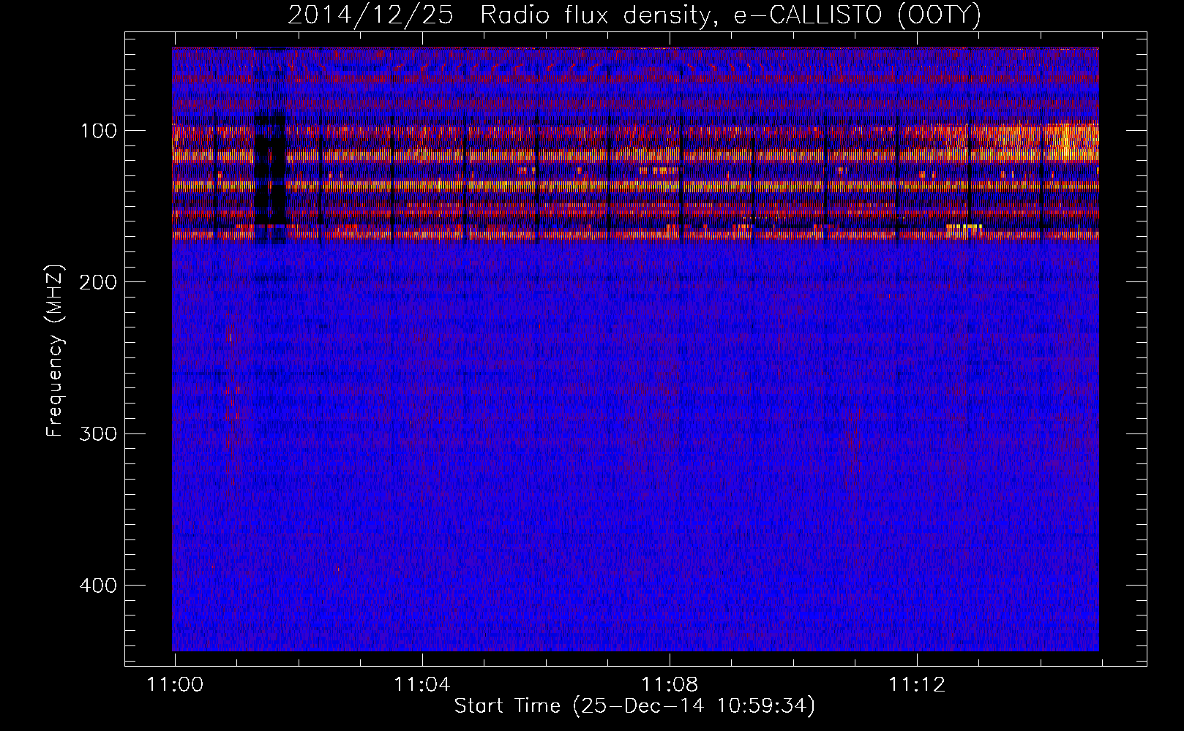The width and height of the screenshot is (1184, 731).
Task: Click the 200 frequency tick label
Action: [x=97, y=282]
